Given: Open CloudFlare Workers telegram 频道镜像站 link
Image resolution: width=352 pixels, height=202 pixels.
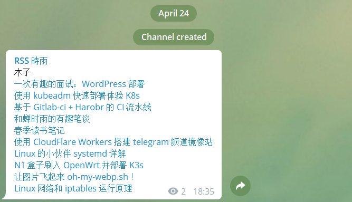Looking at the screenshot, I should (113, 142).
